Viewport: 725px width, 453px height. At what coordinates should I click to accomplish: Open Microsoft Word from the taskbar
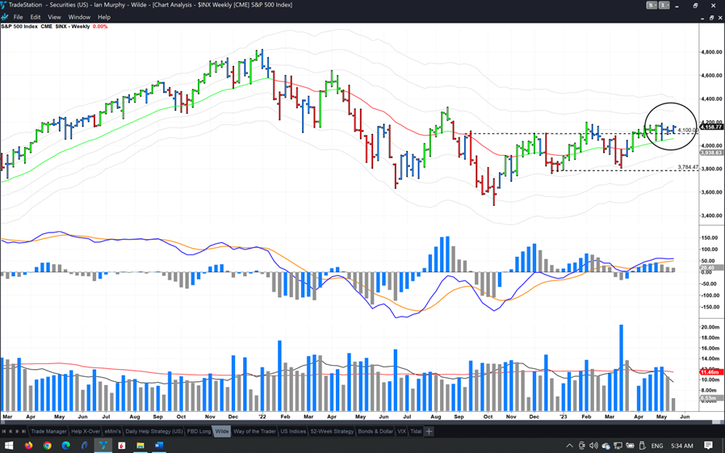click(x=159, y=445)
